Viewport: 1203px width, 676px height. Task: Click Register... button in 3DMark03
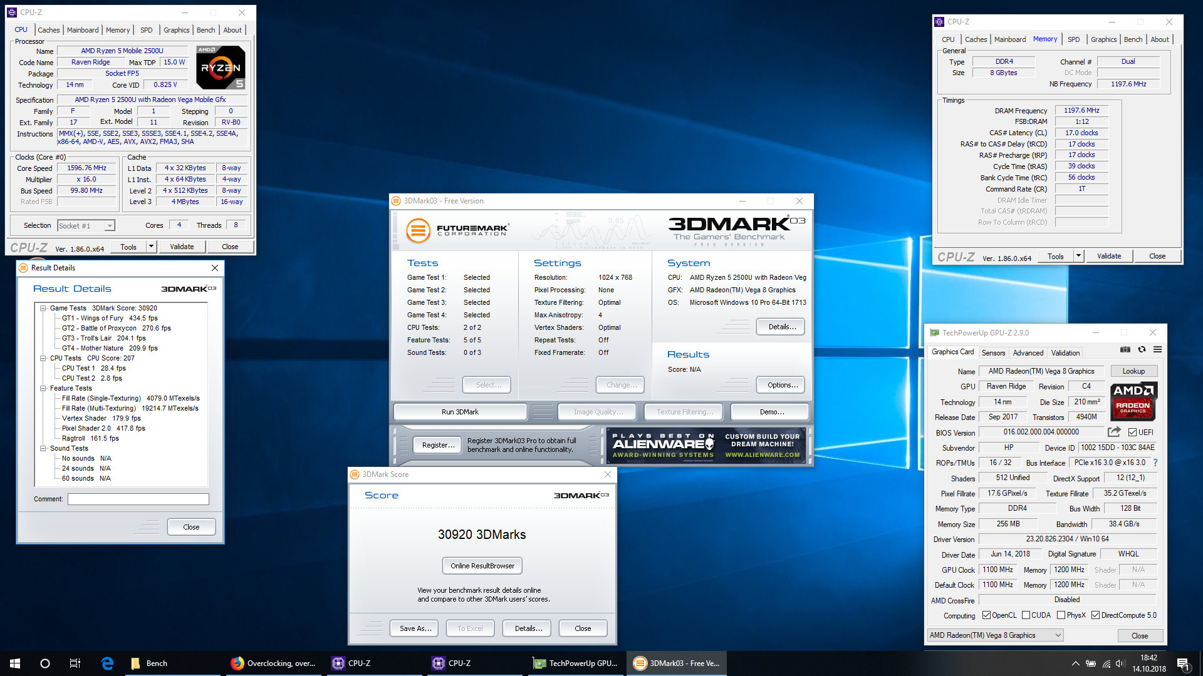pyautogui.click(x=438, y=445)
